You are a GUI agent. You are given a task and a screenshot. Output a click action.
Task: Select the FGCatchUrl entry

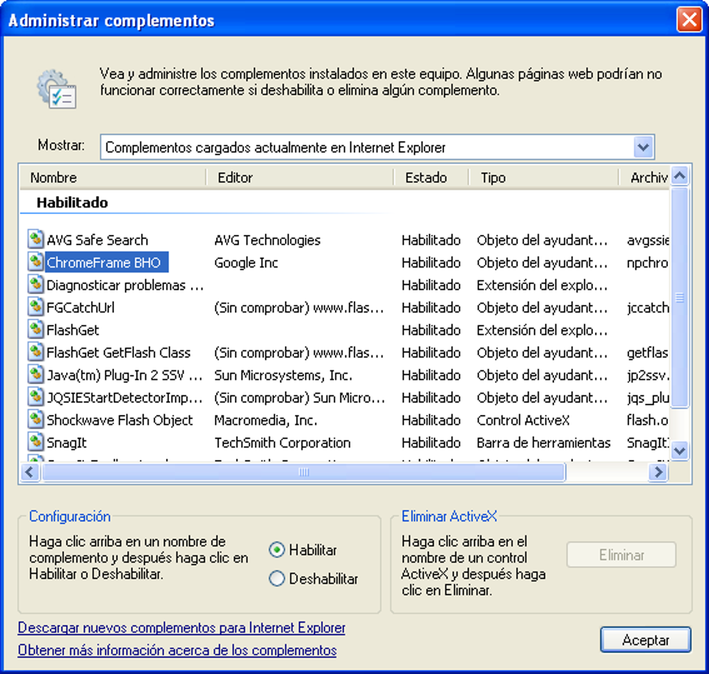pos(81,307)
